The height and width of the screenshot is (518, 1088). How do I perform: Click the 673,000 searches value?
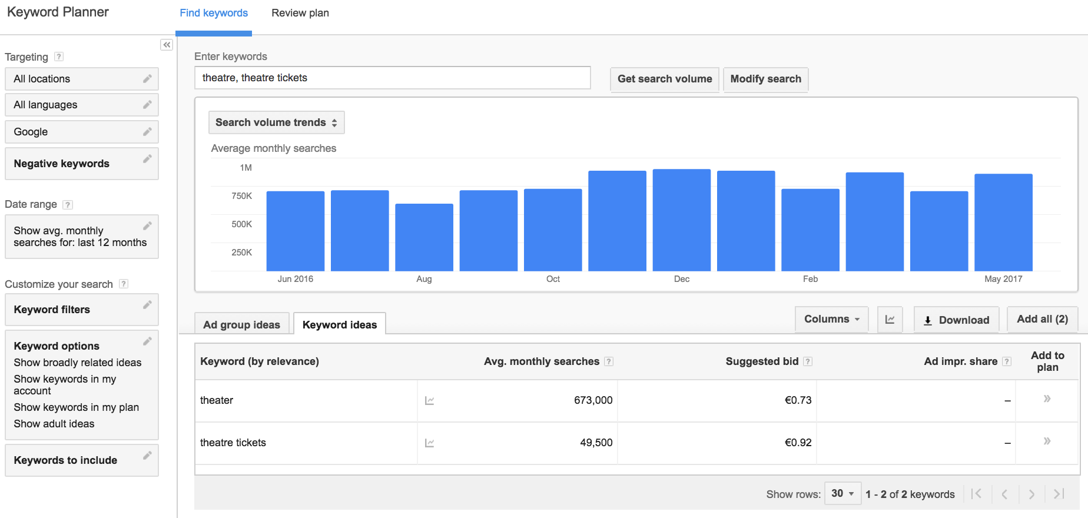click(x=593, y=400)
